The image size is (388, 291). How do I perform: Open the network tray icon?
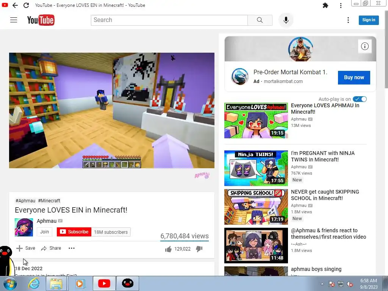[341, 284]
